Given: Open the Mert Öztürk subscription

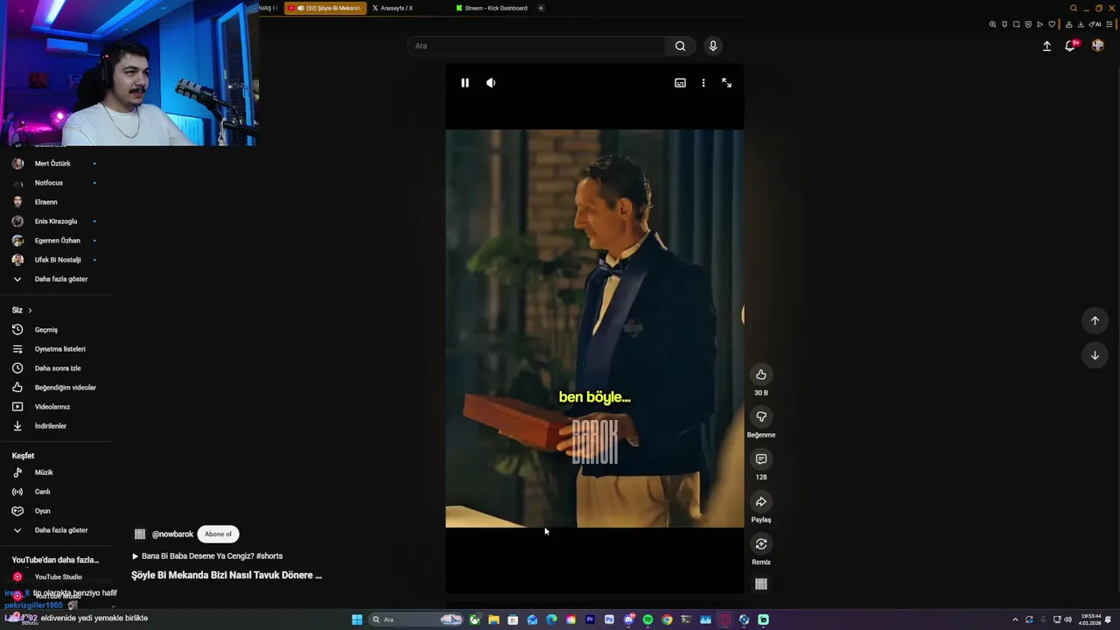Looking at the screenshot, I should pyautogui.click(x=52, y=164).
